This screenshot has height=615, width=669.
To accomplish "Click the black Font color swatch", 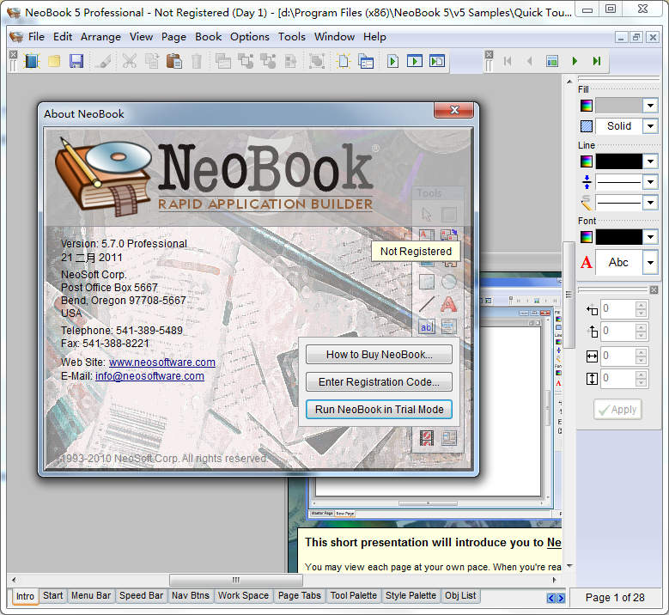I will coord(618,237).
